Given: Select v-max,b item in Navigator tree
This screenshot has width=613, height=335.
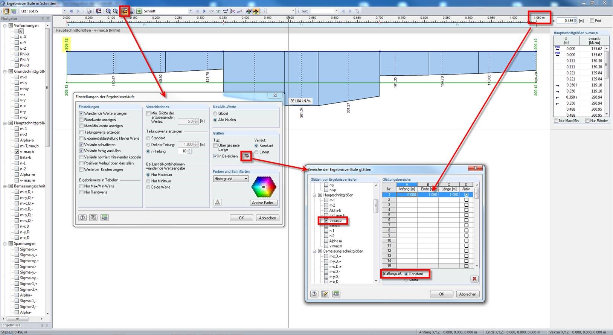Looking at the screenshot, I should click(x=27, y=152).
